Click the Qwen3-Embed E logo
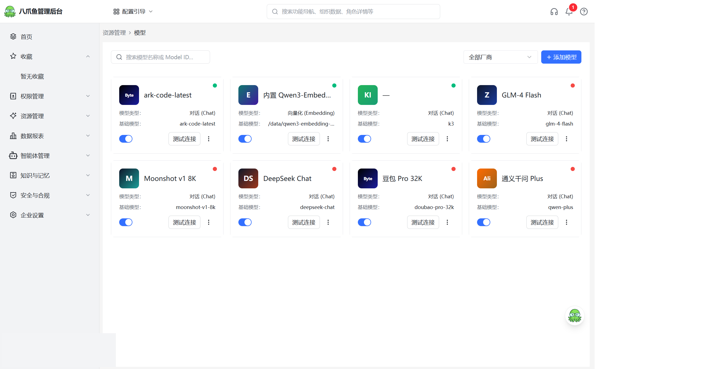This screenshot has height=369, width=705. coord(248,95)
